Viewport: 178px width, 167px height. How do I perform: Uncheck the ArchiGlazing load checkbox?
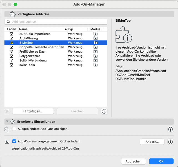pos(12,38)
